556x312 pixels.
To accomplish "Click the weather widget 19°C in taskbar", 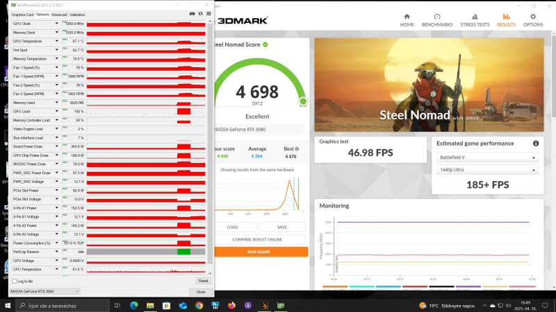I will (x=447, y=305).
